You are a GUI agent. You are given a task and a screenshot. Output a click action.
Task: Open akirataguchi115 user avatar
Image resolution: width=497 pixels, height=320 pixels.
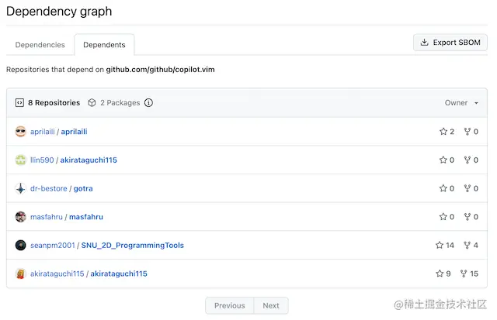[21, 274]
